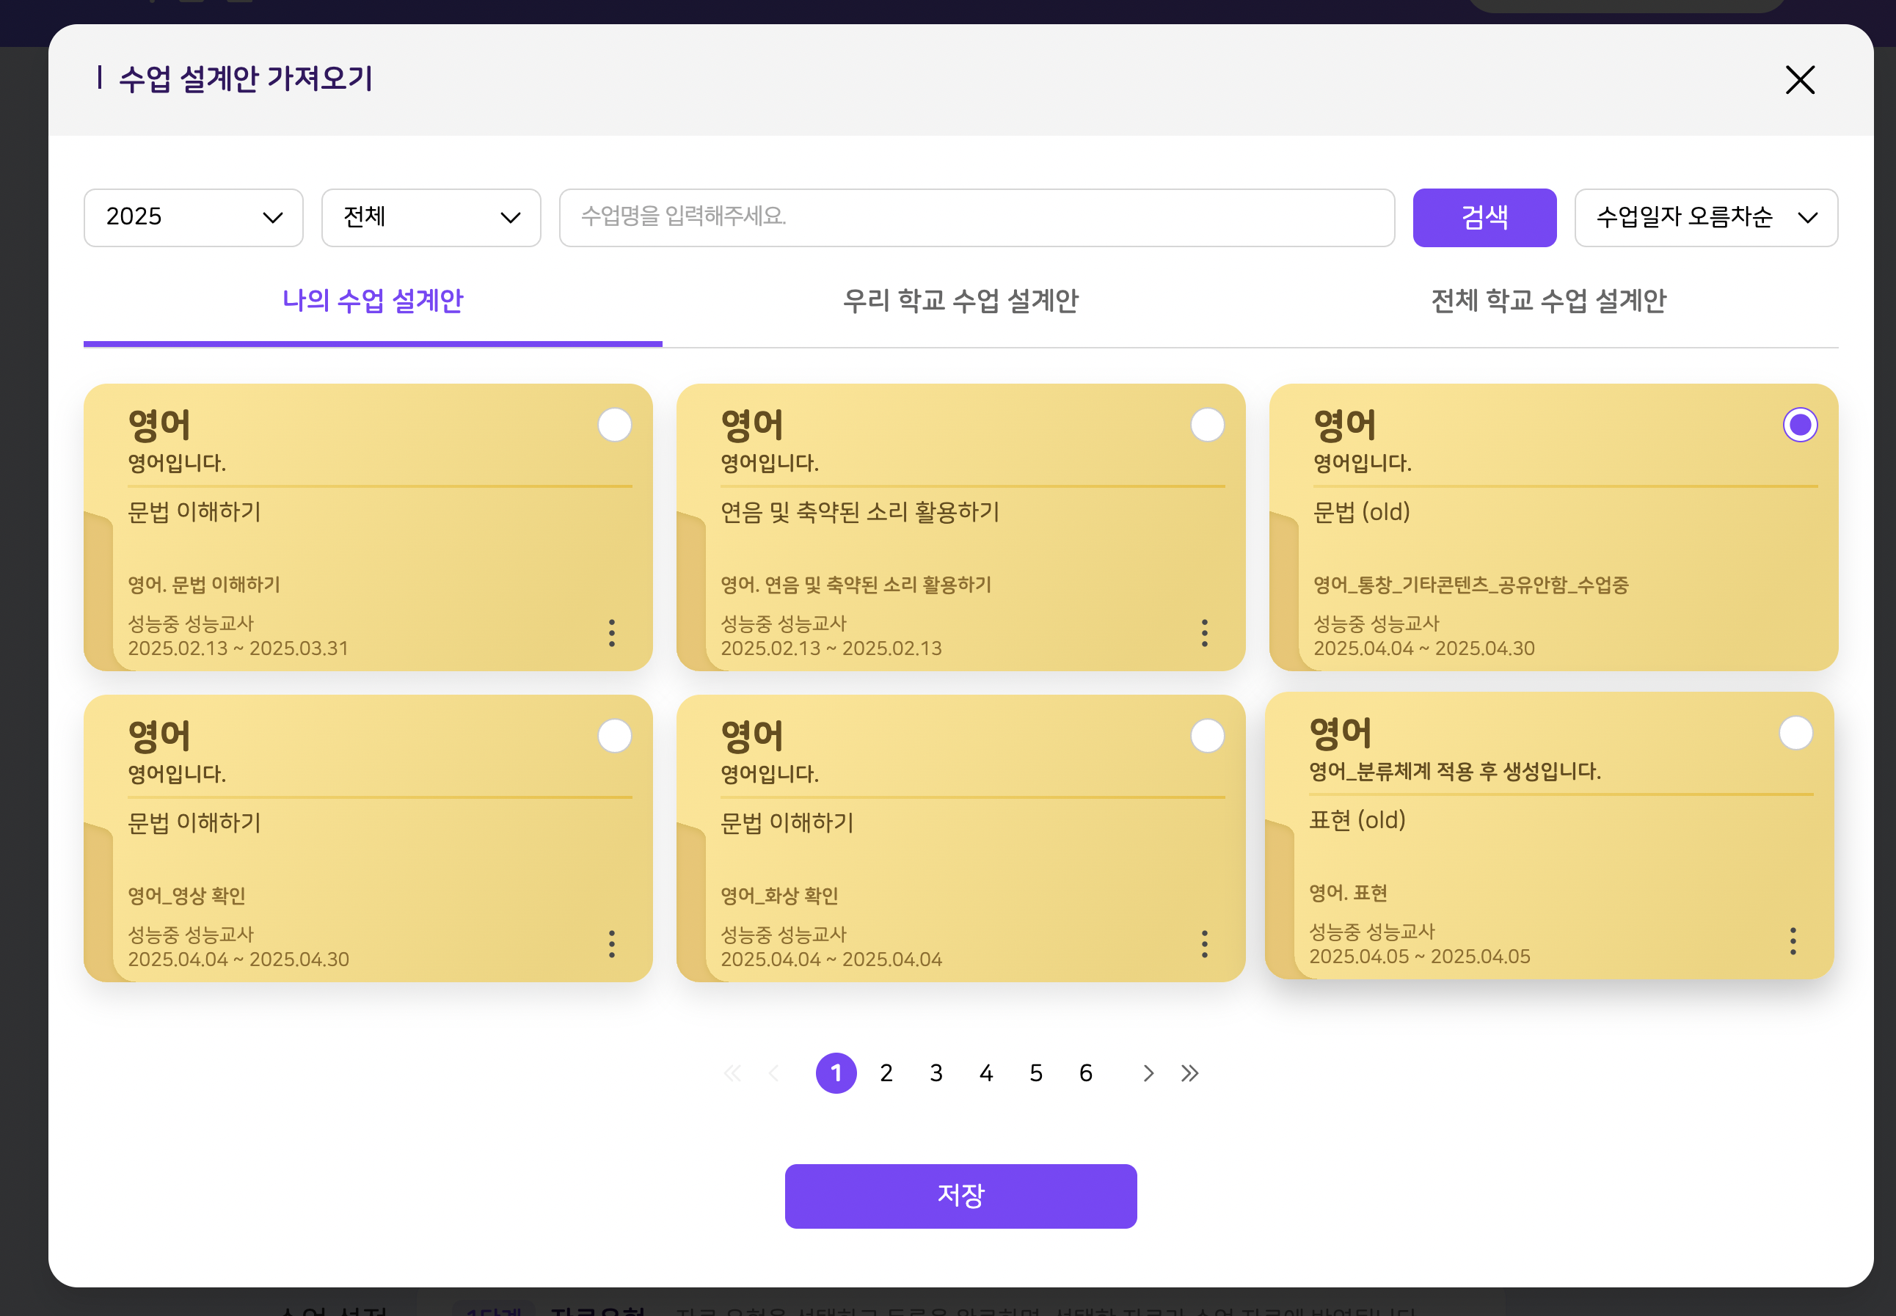
Task: Jump to last page double arrow
Action: [x=1189, y=1072]
